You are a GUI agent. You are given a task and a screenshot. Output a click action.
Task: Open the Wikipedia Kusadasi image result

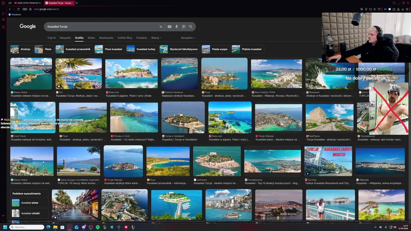[380, 161]
